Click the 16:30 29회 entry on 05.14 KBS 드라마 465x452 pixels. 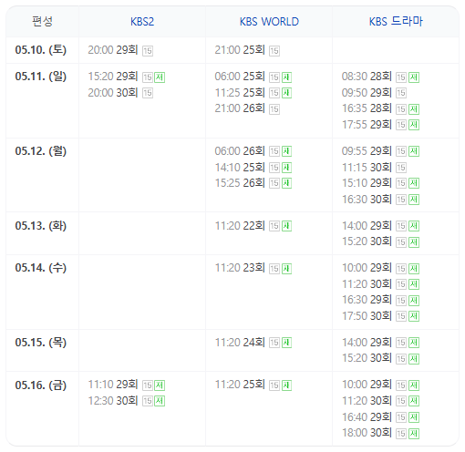click(x=367, y=300)
